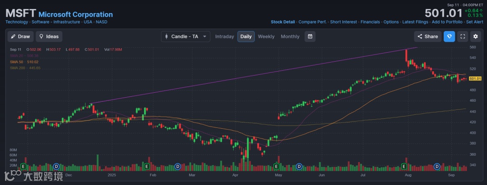Expand the Candle - TA chart type dropdown
Screen dimensions: 487x185
click(x=185, y=36)
